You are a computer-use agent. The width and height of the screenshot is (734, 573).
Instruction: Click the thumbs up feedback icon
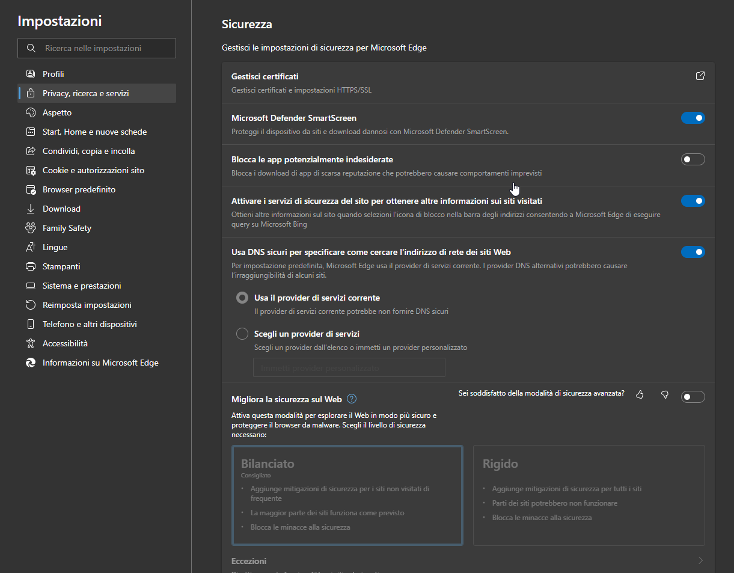click(640, 394)
